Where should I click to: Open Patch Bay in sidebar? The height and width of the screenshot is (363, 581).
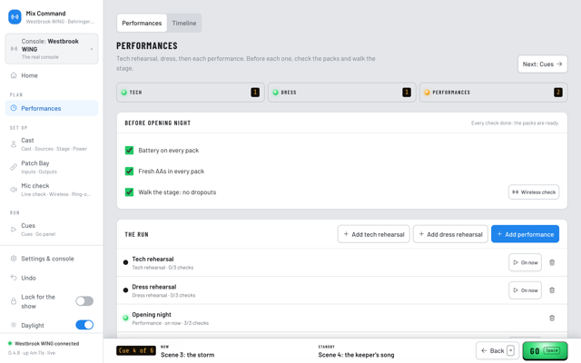pos(52,167)
